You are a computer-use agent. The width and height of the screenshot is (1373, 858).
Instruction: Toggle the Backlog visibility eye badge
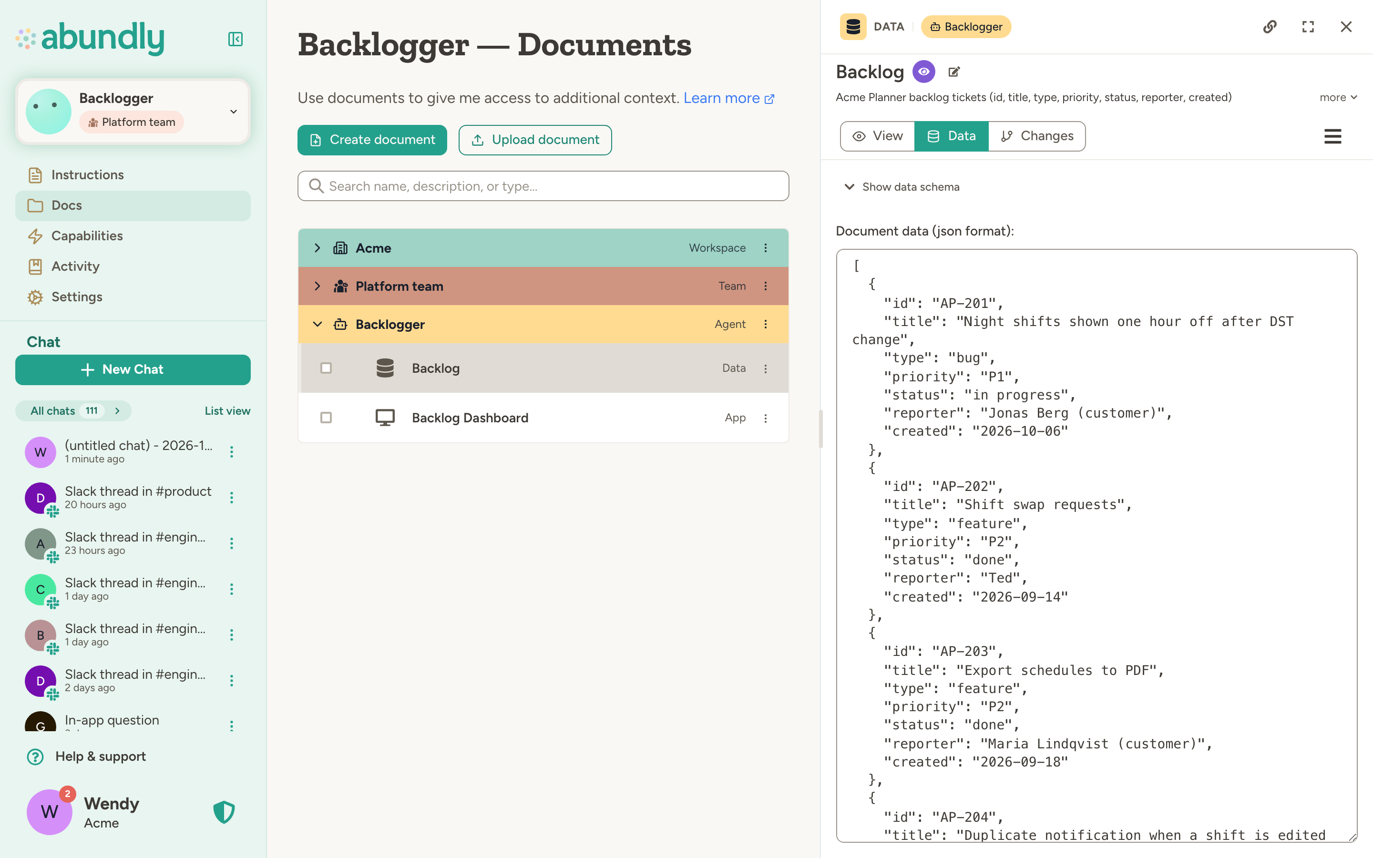923,71
